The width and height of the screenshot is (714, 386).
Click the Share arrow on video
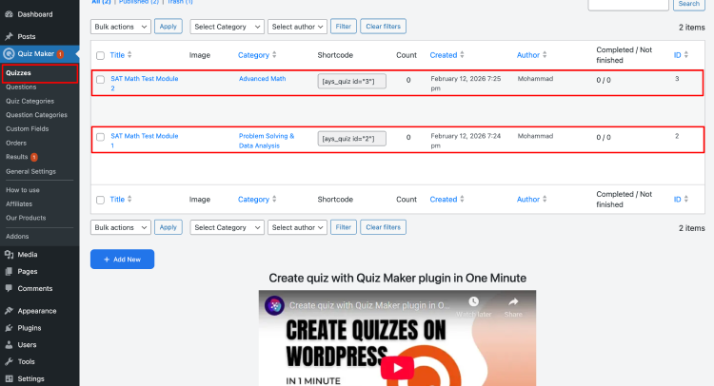point(513,301)
